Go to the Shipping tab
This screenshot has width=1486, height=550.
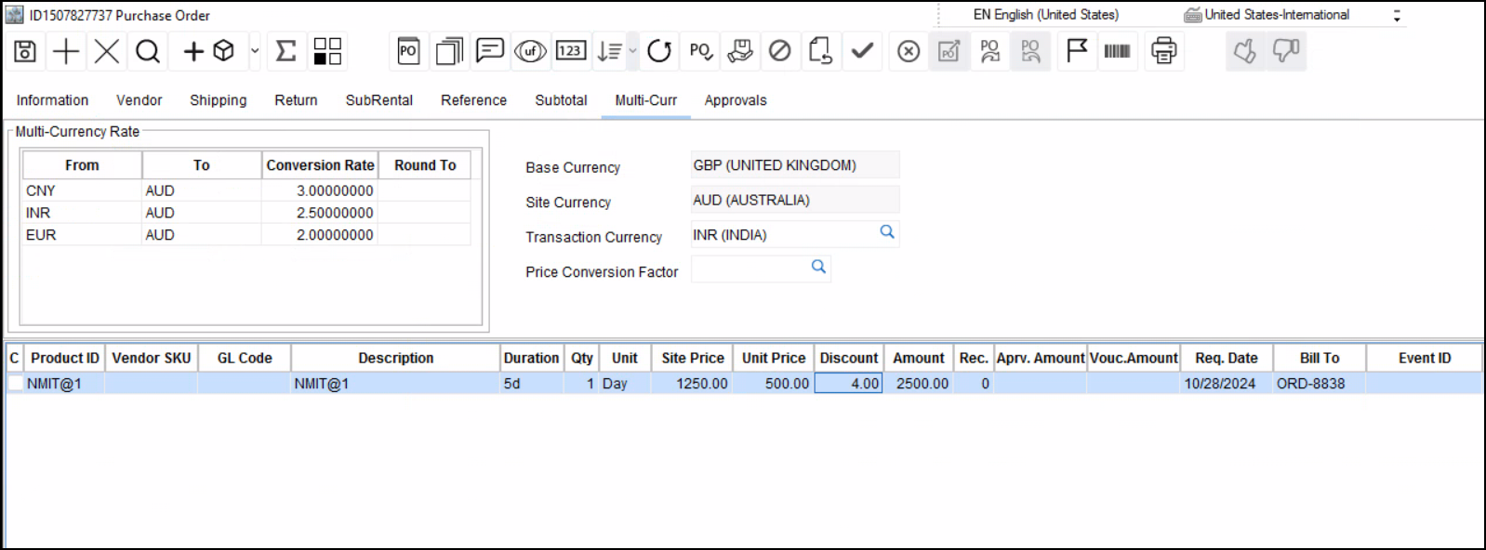tap(219, 100)
